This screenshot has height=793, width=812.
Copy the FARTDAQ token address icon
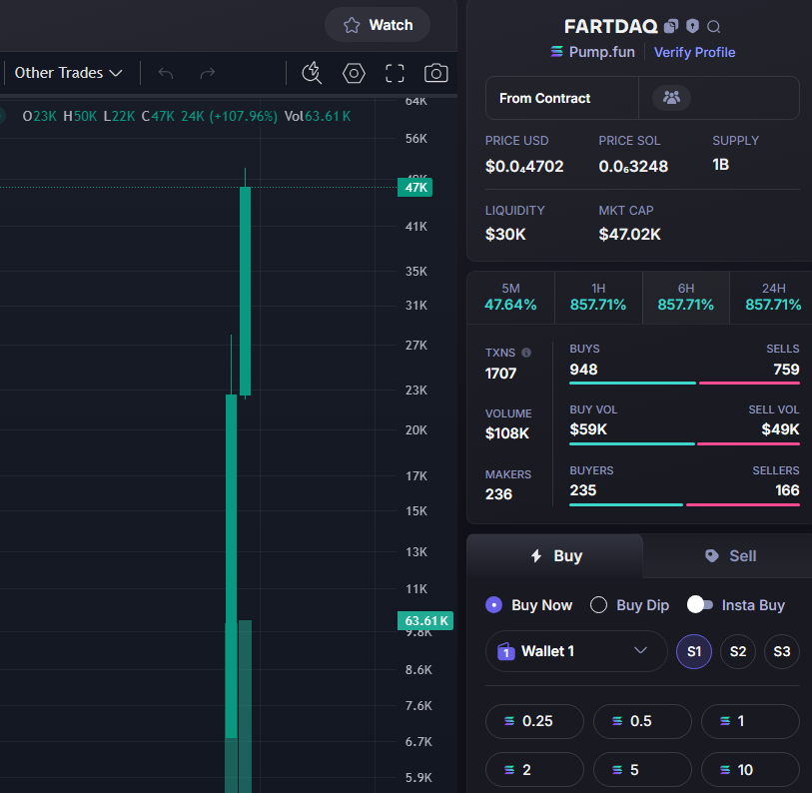pos(671,26)
